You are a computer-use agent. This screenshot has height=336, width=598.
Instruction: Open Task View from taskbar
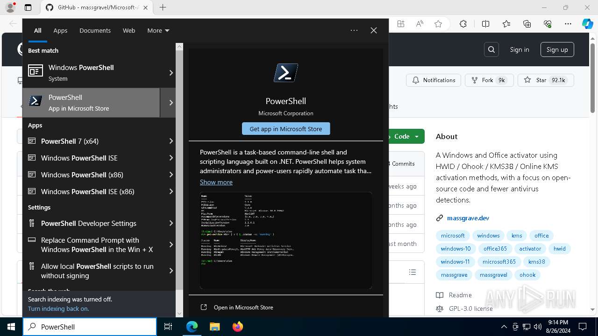coord(168,327)
